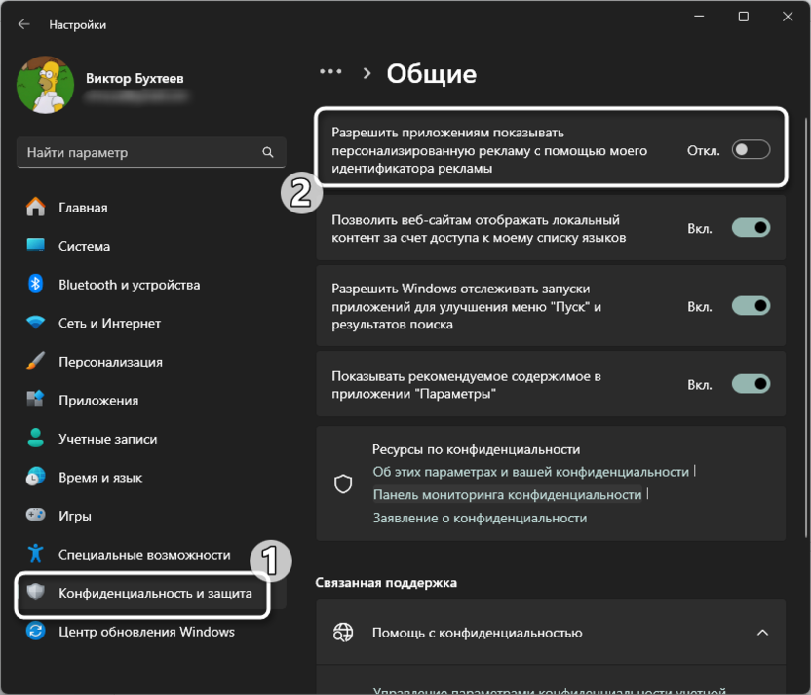Go to Время и язык

pyautogui.click(x=151, y=477)
